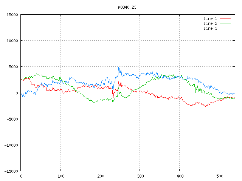Click the y-axis label 10000

(x=12, y=41)
